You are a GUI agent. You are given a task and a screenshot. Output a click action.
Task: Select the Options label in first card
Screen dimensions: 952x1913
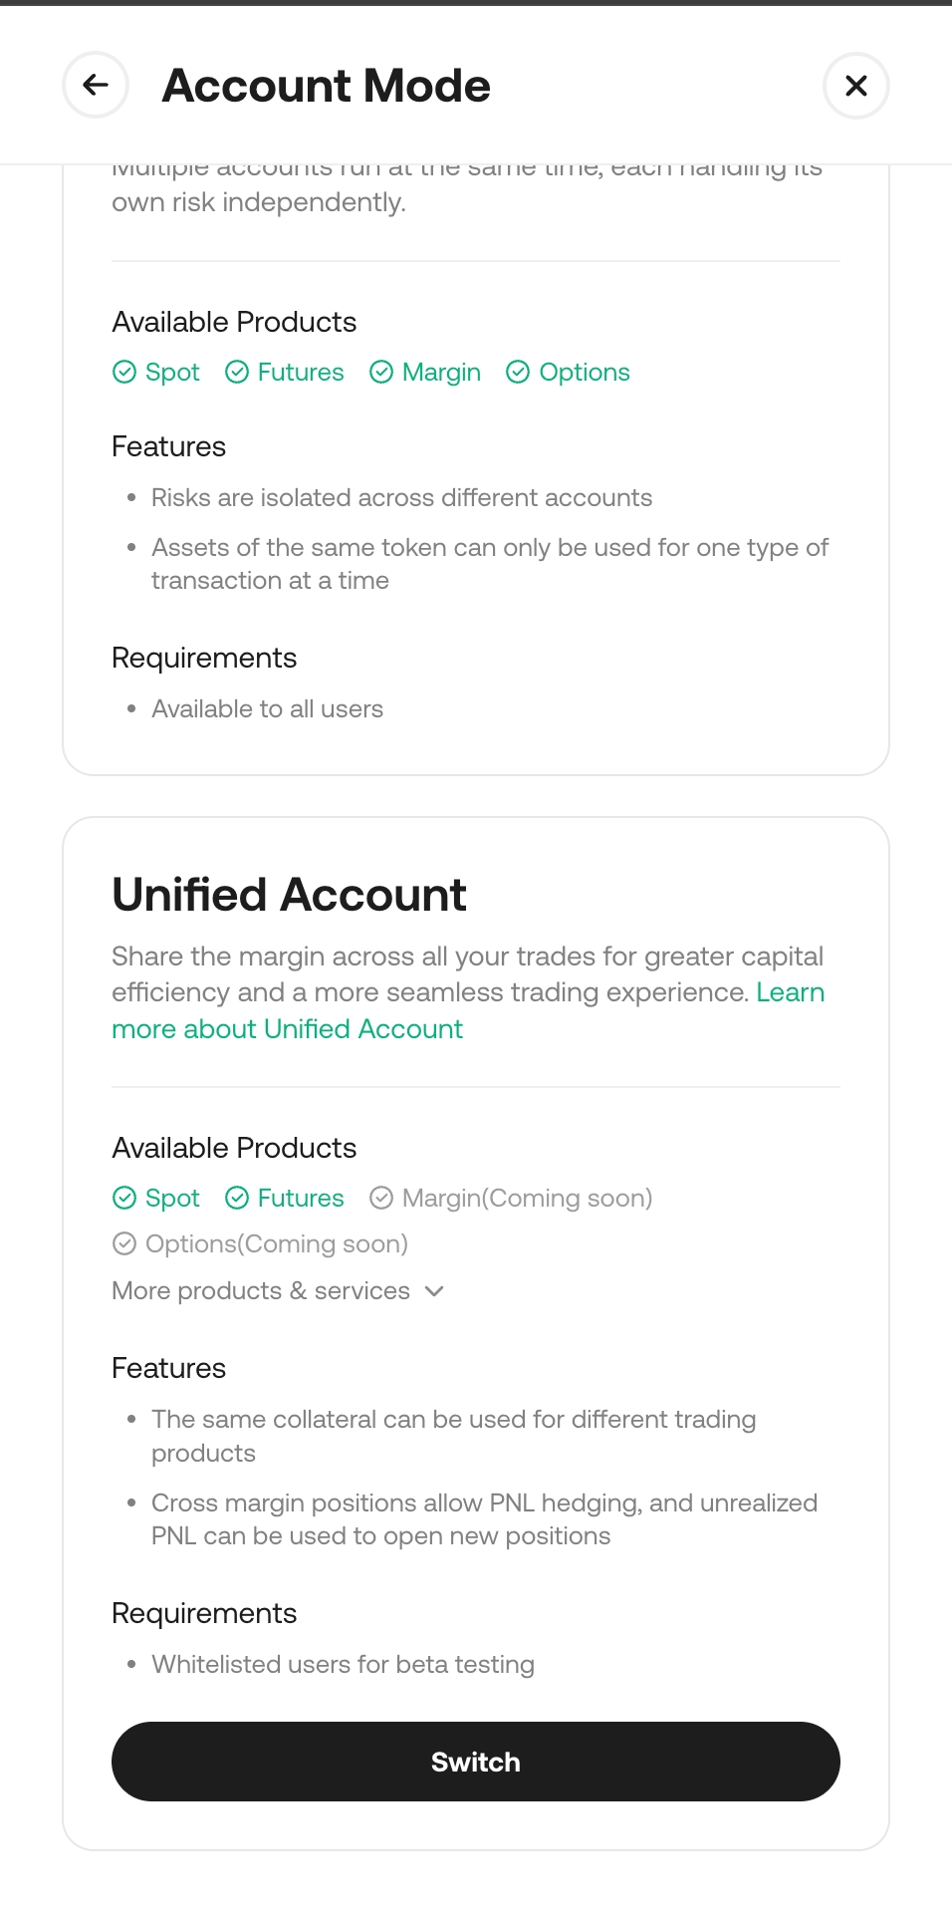pos(585,373)
